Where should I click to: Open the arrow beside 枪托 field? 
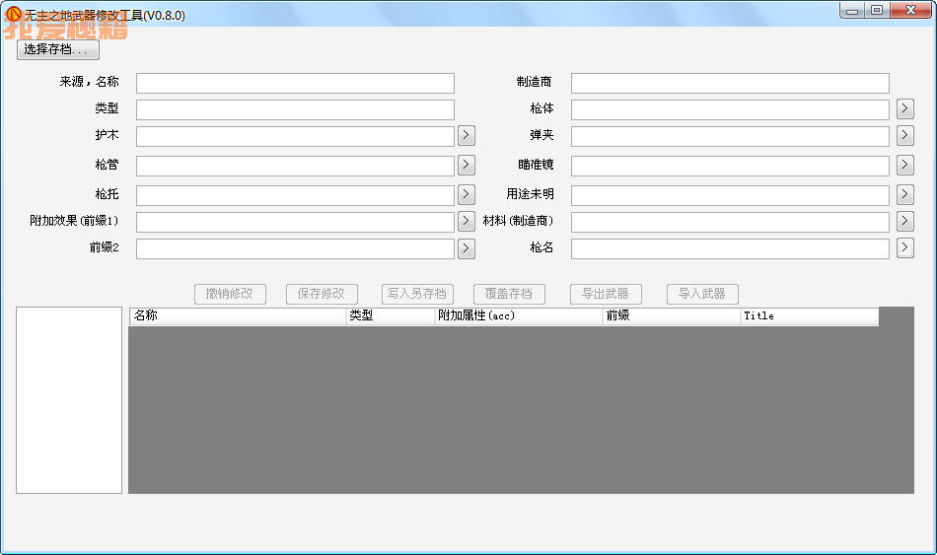click(x=467, y=195)
